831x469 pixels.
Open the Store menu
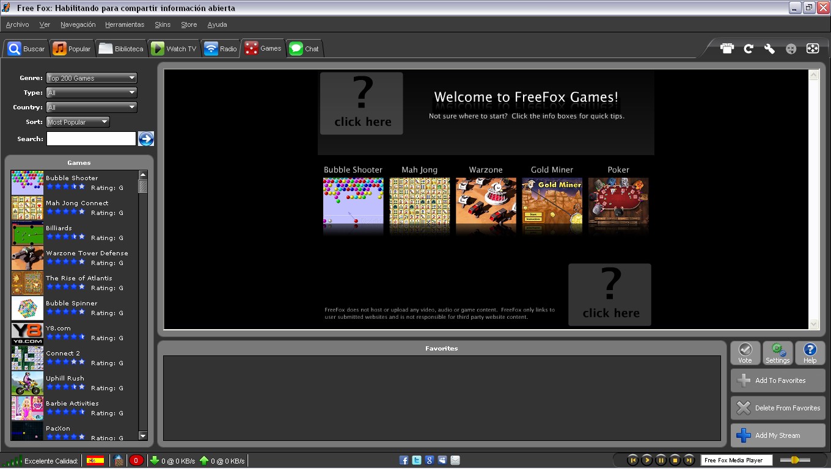(x=189, y=24)
